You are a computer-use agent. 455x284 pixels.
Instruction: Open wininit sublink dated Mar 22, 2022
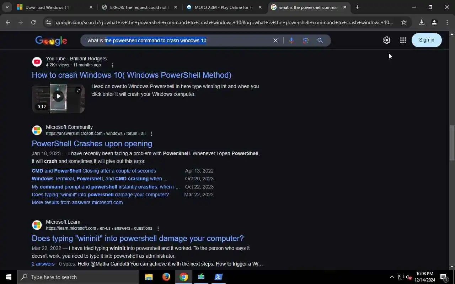click(100, 195)
